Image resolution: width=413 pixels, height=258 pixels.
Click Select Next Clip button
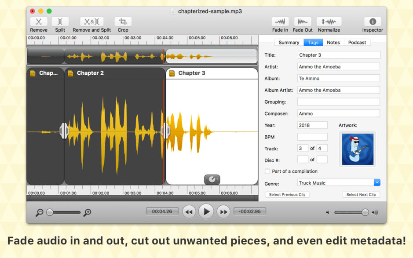click(x=361, y=195)
